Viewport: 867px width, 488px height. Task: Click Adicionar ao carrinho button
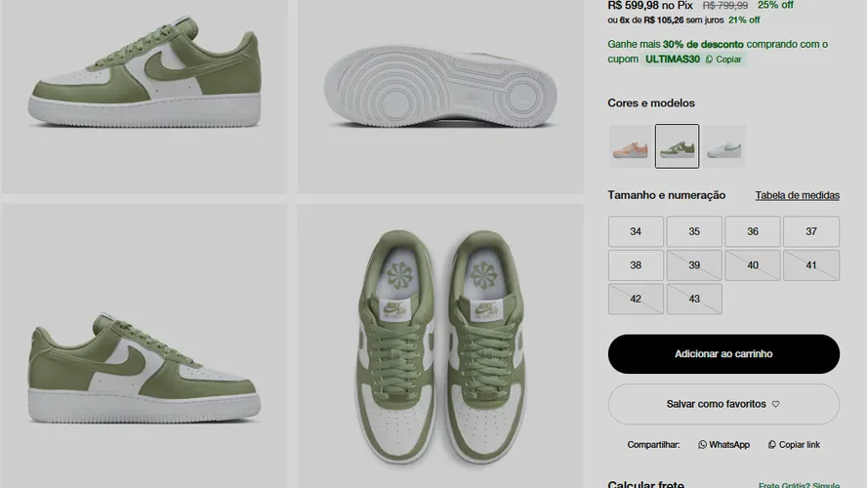(x=723, y=353)
